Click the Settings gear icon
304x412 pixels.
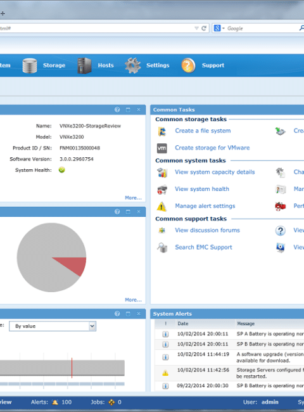[132, 65]
